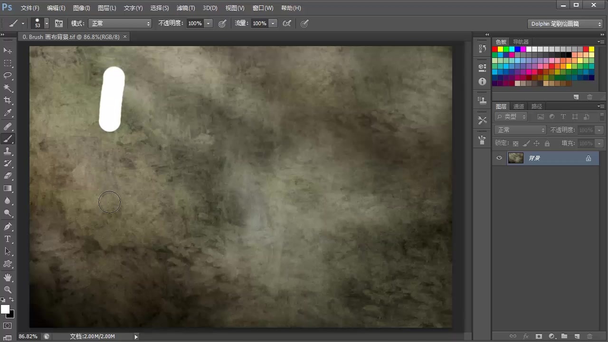Screen dimensions: 608x342
Task: Open the History panel icon
Action: 482,49
